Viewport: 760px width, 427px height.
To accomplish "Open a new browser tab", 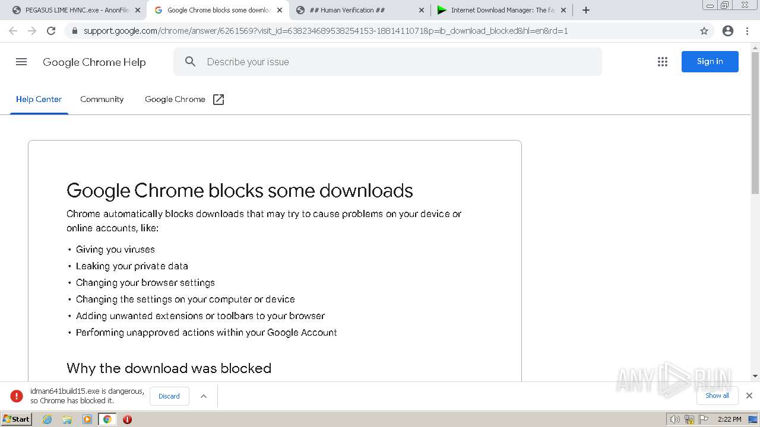I will click(586, 10).
